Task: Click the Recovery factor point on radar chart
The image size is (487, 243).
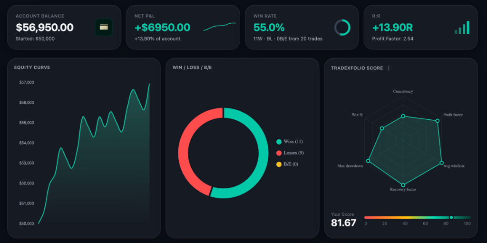Action: coord(403,185)
